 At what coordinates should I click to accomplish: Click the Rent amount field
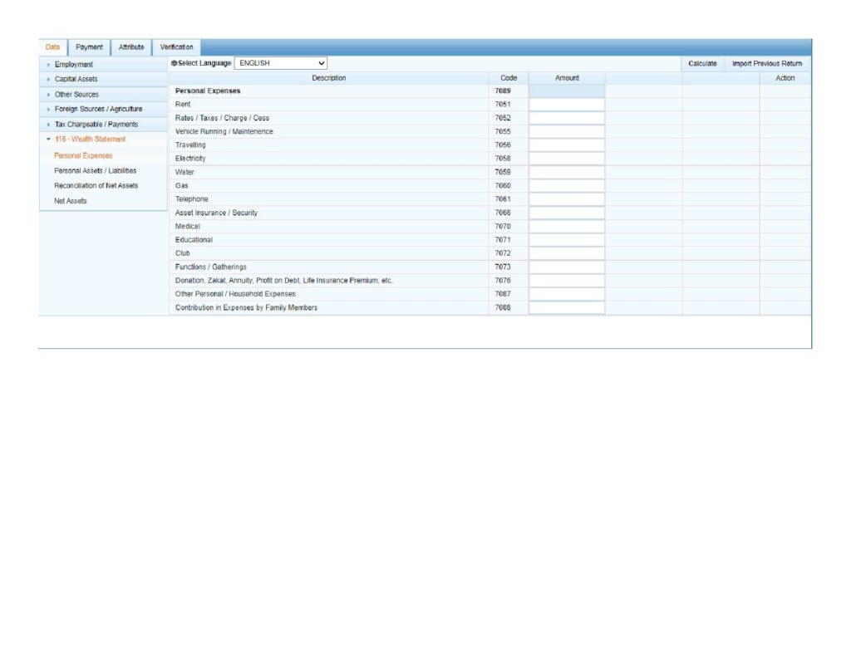pyautogui.click(x=567, y=105)
